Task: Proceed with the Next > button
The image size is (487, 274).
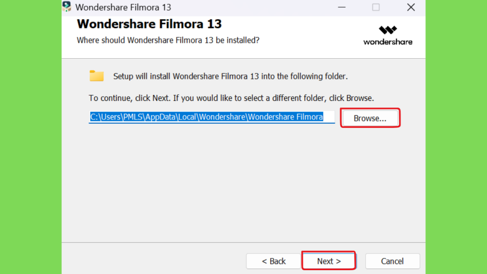Action: coord(329,261)
